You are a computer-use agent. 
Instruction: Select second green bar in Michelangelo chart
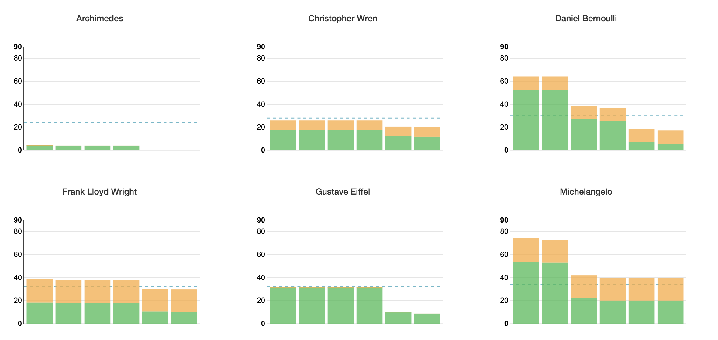pyautogui.click(x=555, y=293)
